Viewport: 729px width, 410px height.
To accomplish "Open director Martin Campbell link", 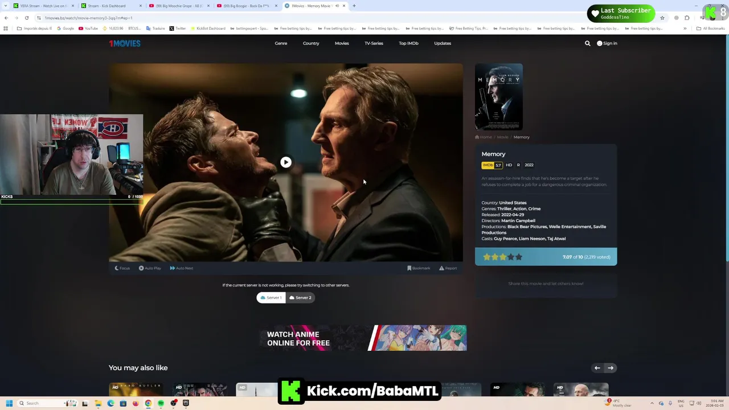I will (x=518, y=221).
